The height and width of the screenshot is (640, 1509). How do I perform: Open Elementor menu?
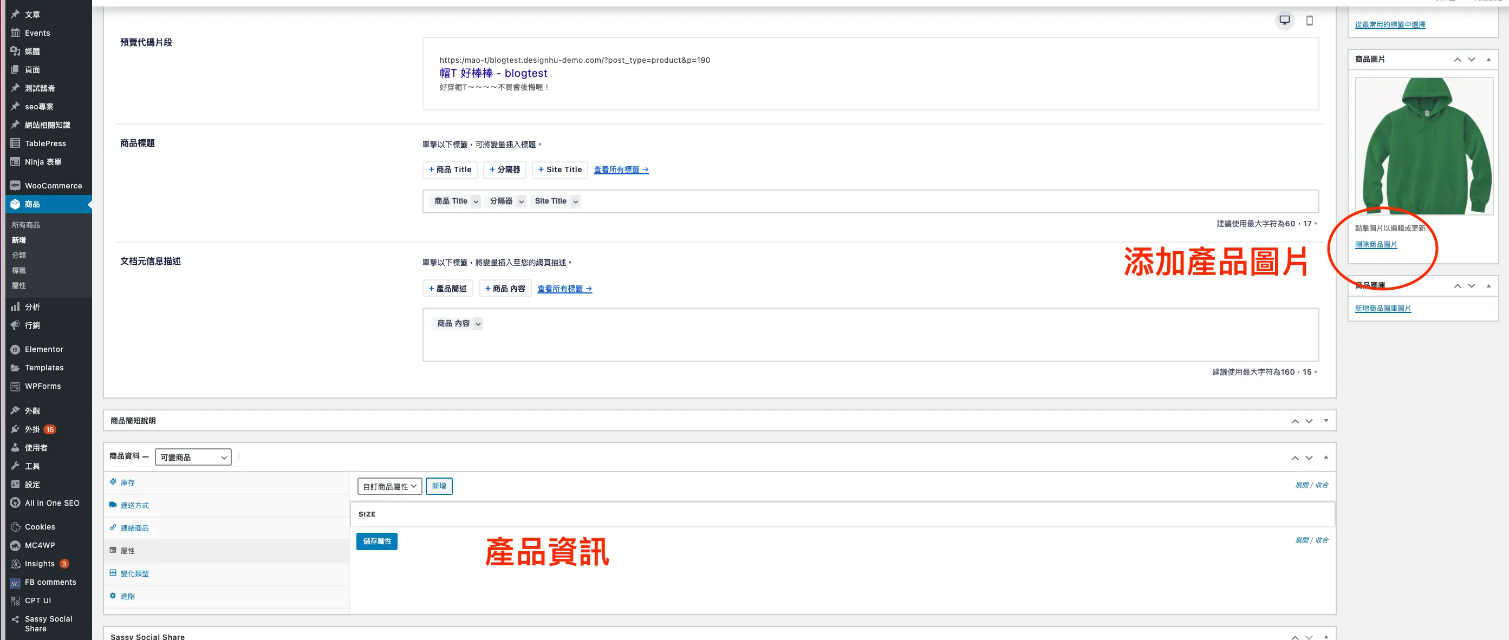click(x=43, y=349)
